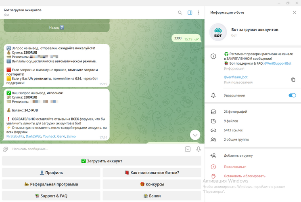
Task: Toggle the side panel icon in header
Action: coord(190,13)
